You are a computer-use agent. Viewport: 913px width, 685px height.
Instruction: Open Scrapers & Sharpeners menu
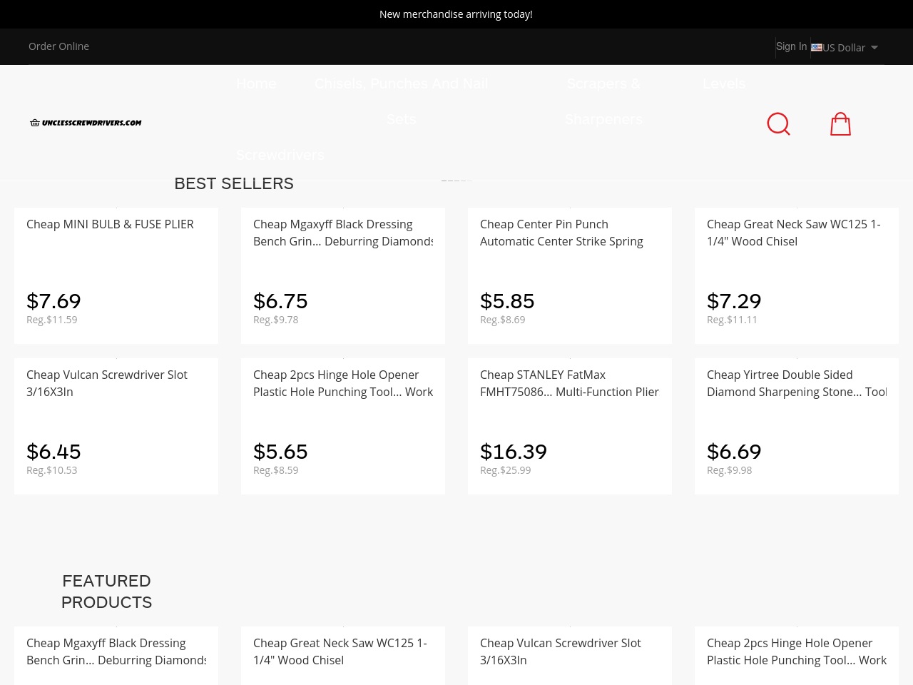point(603,101)
